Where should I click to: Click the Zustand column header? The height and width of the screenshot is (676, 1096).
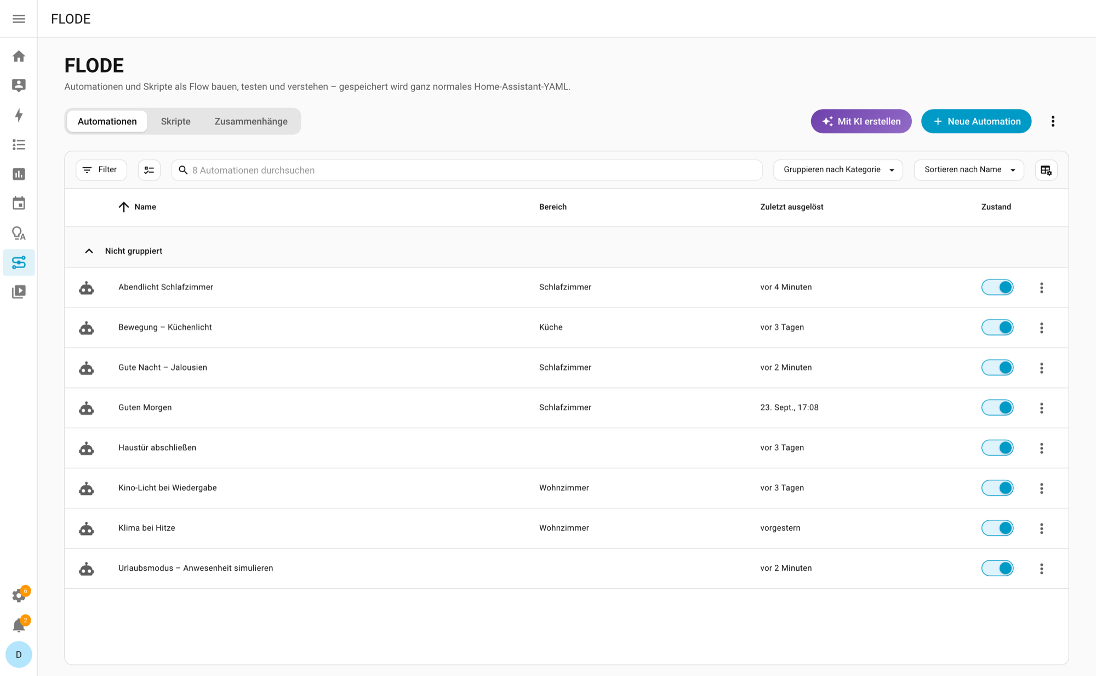coord(996,207)
